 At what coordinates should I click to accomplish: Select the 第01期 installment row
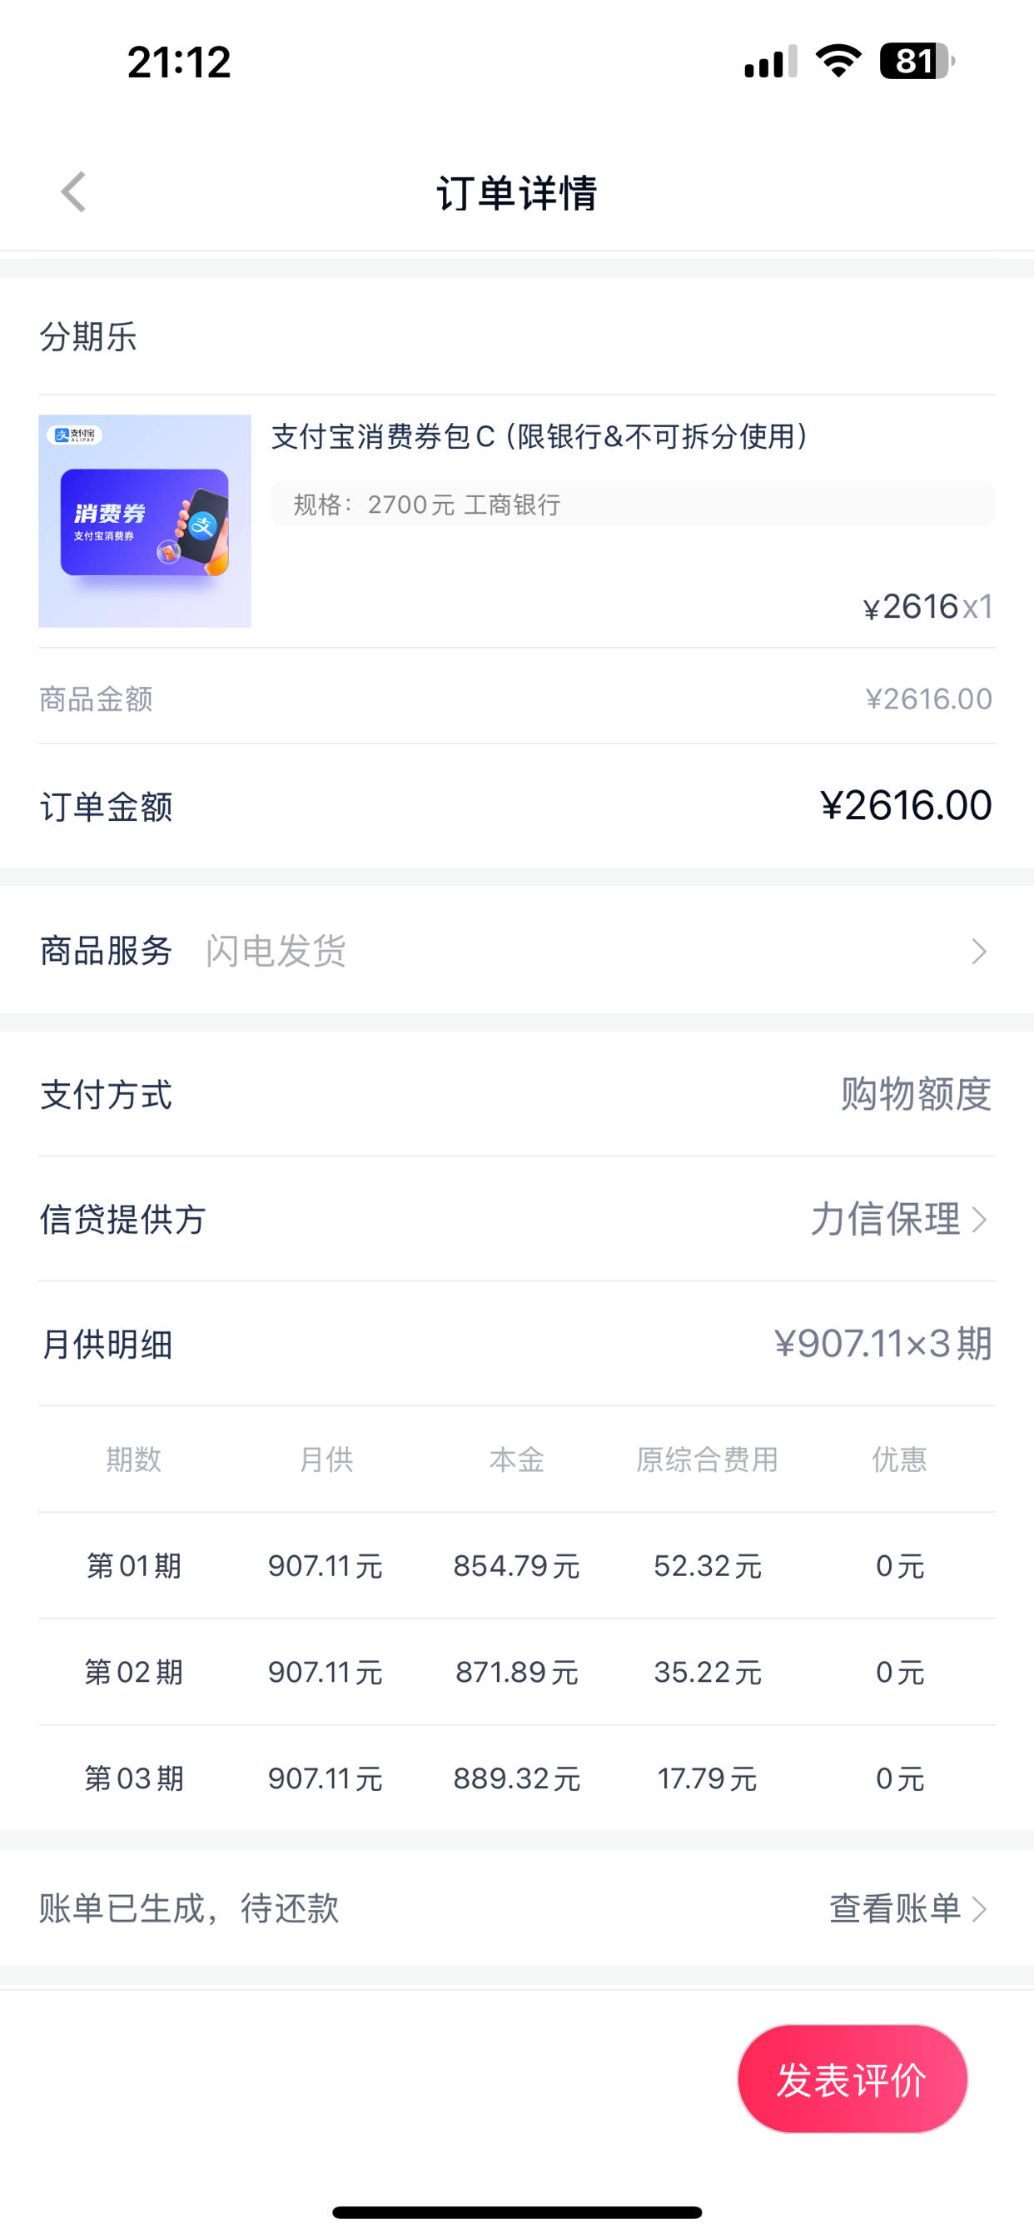(517, 1565)
